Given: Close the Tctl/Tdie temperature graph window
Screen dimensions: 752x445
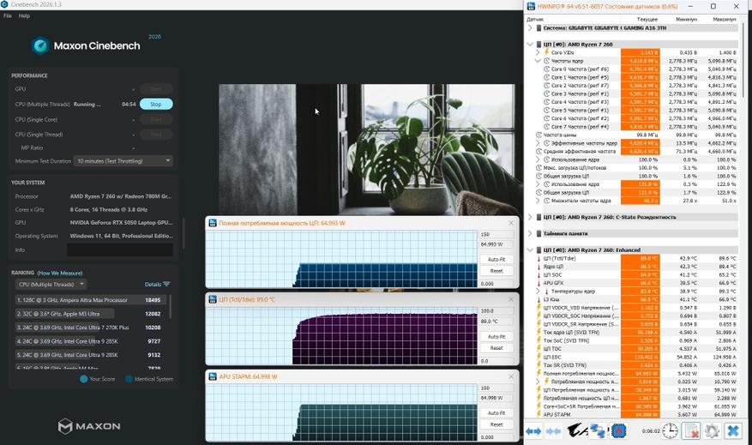Looking at the screenshot, I should (x=511, y=300).
